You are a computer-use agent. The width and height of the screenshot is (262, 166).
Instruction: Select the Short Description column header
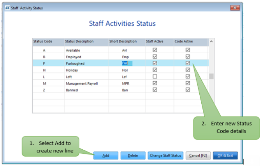(123, 41)
